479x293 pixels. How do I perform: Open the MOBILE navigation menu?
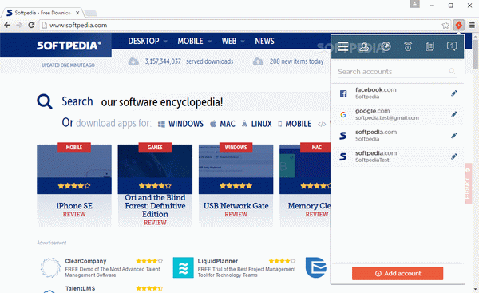190,41
